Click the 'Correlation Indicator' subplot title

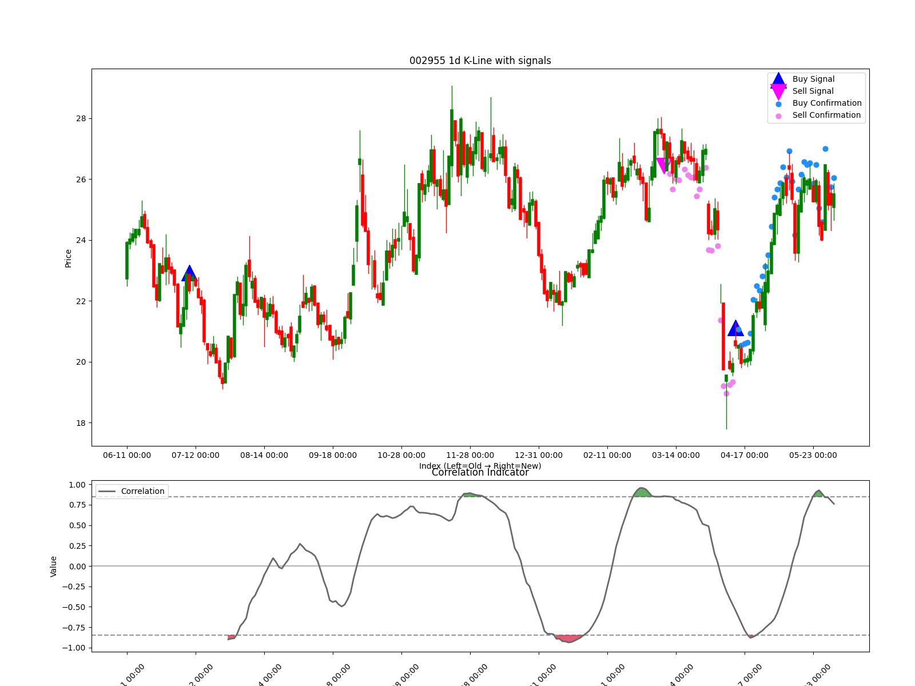480,472
